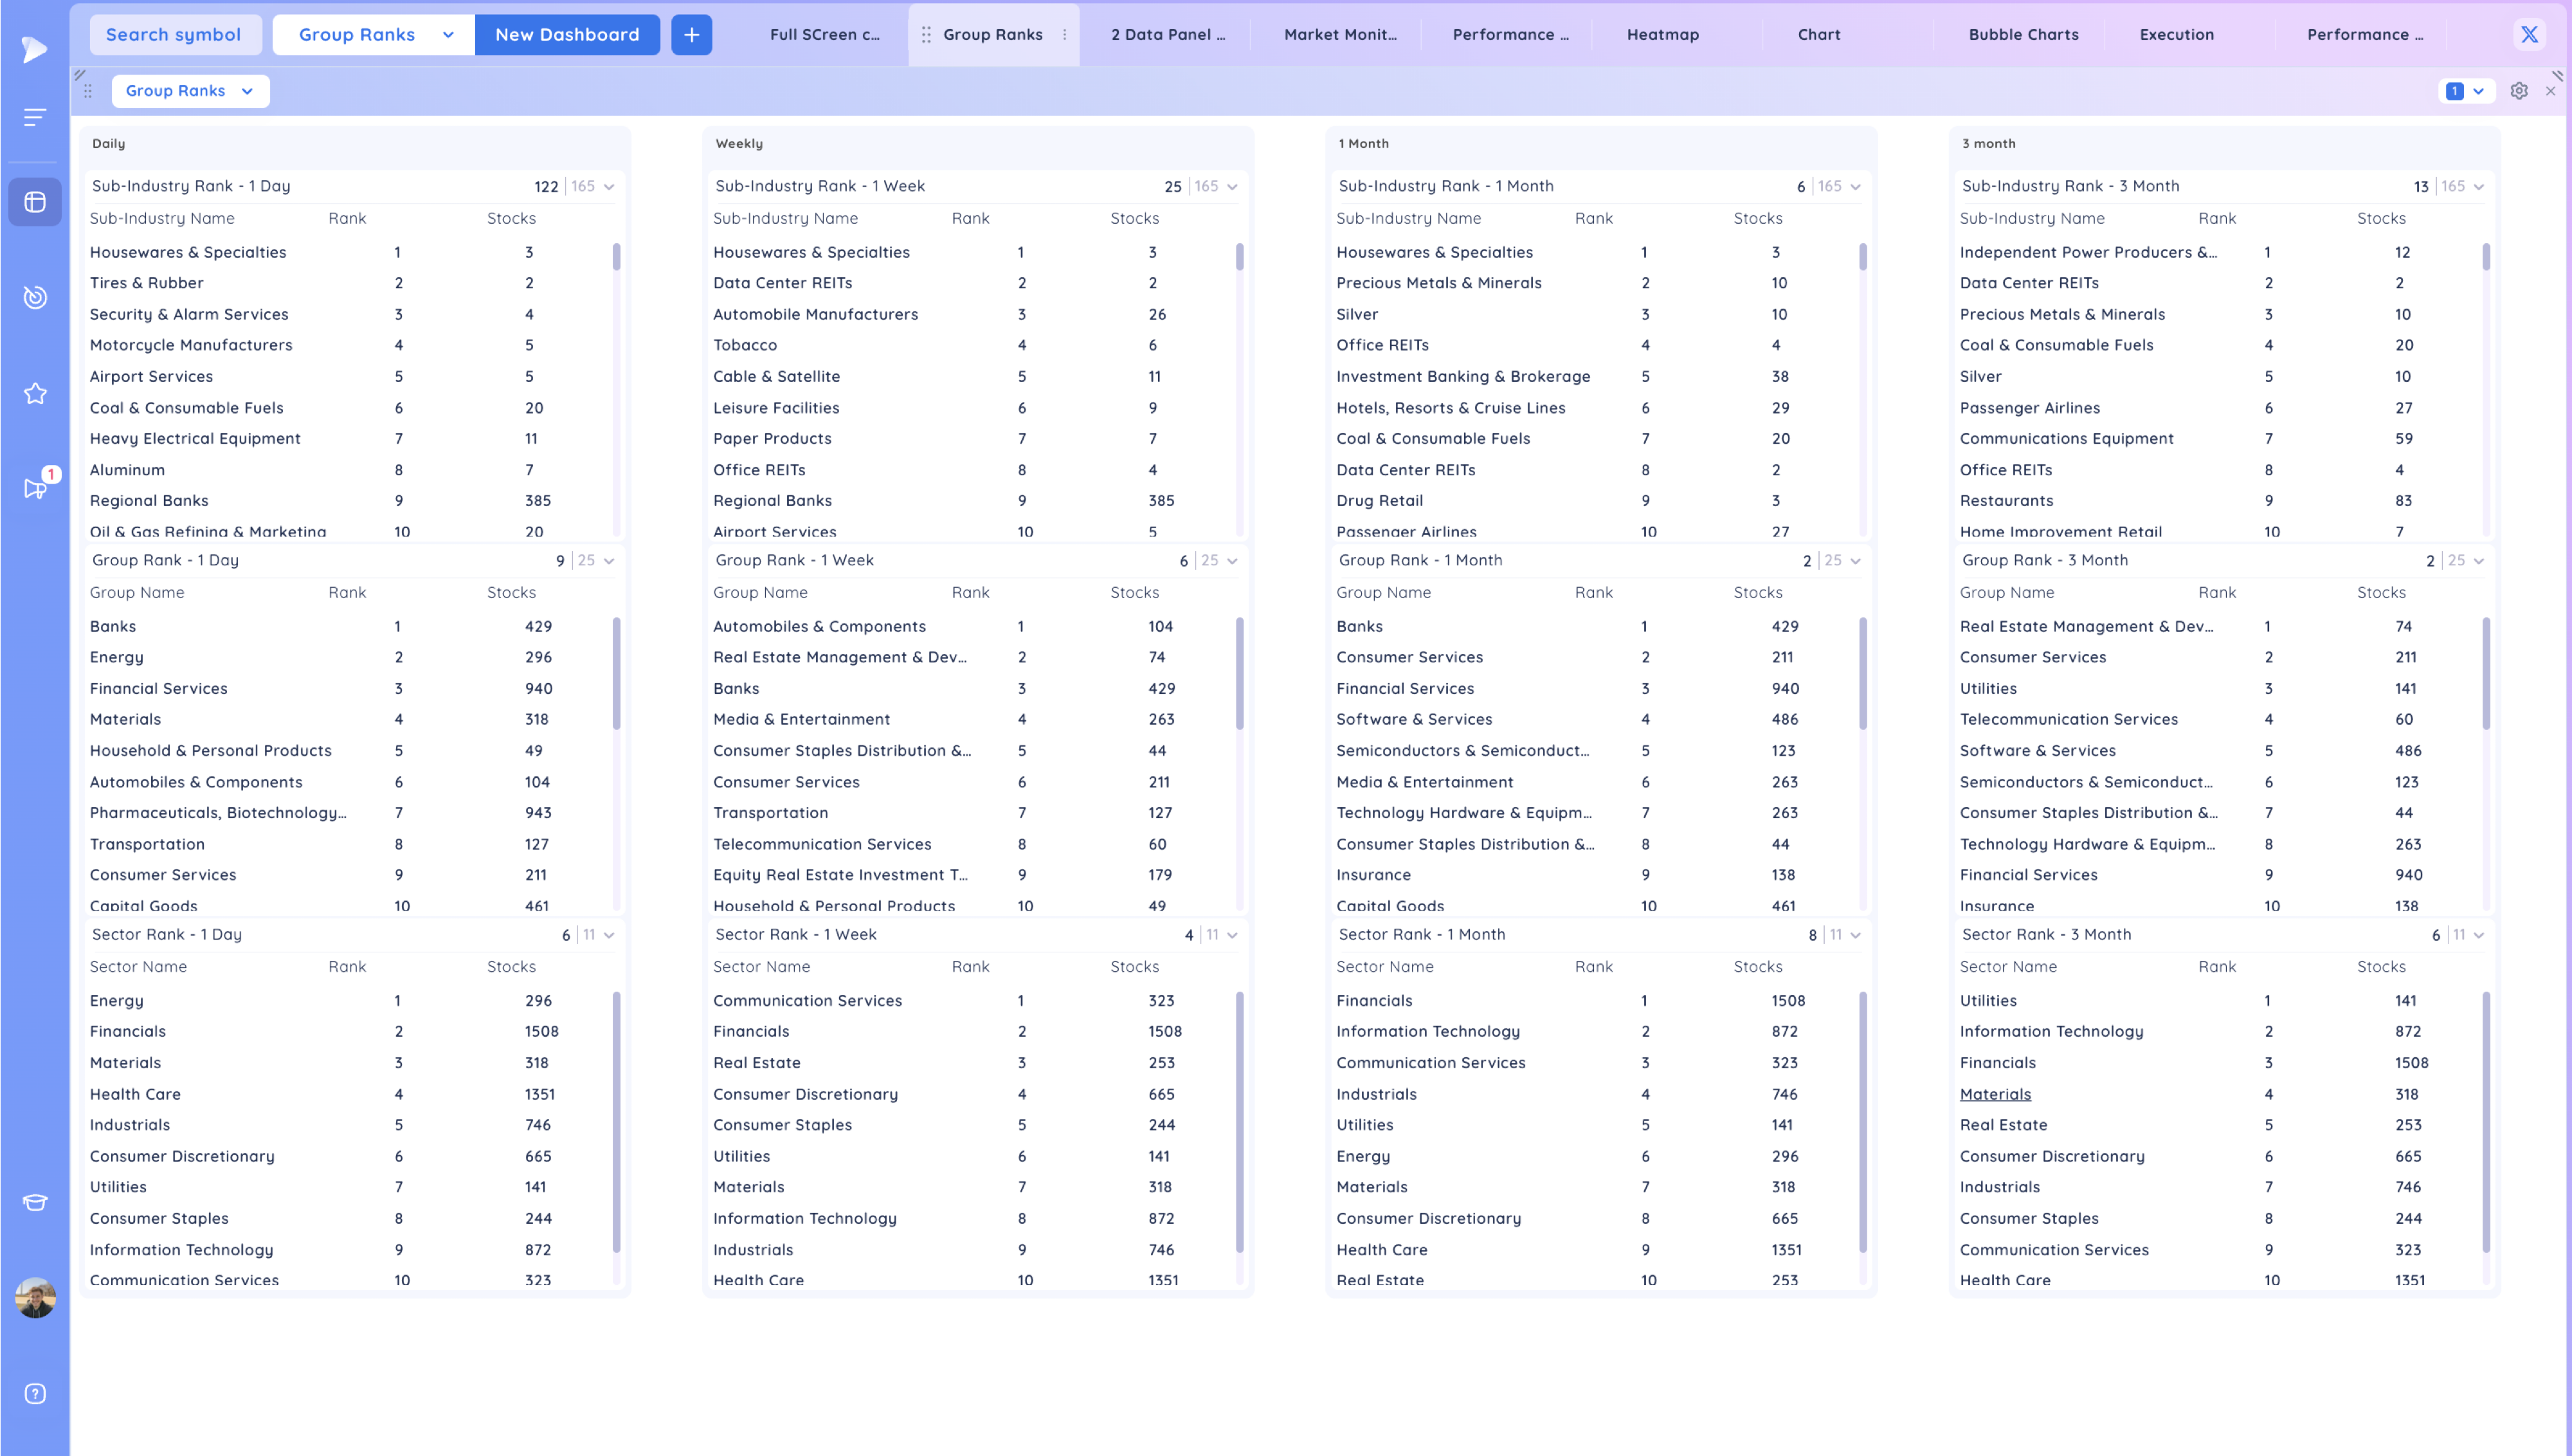Open the announcements megaphone with notification badge
Image resolution: width=2572 pixels, height=1456 pixels.
click(x=35, y=488)
